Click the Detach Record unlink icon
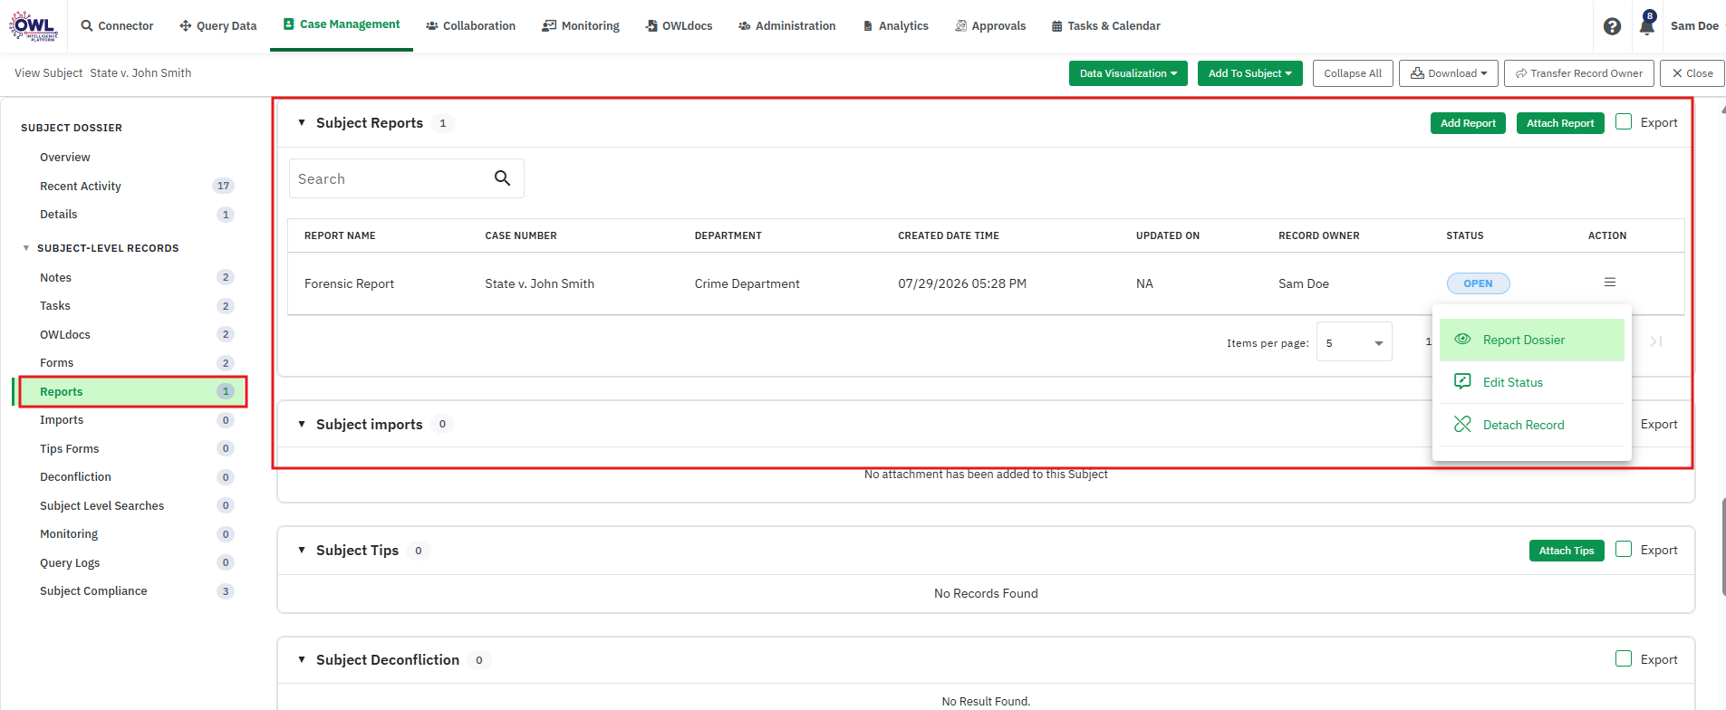The image size is (1726, 710). pyautogui.click(x=1462, y=424)
